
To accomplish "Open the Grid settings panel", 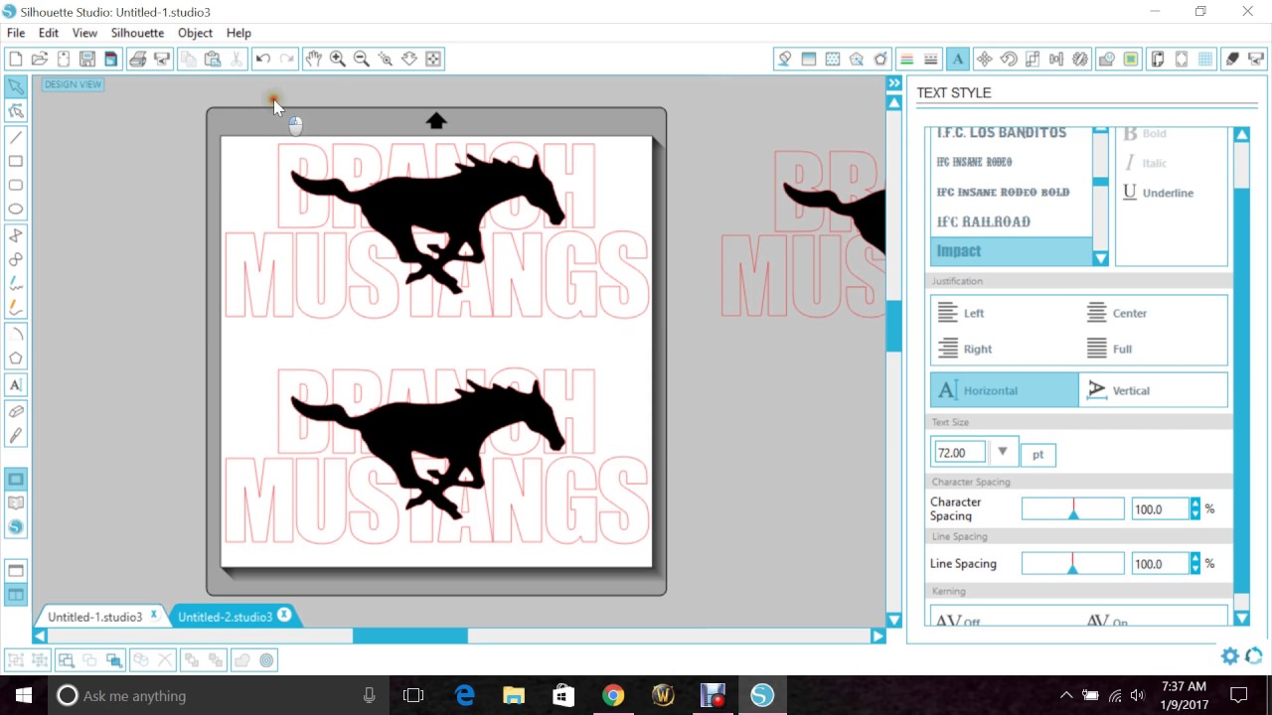I will pyautogui.click(x=1205, y=59).
